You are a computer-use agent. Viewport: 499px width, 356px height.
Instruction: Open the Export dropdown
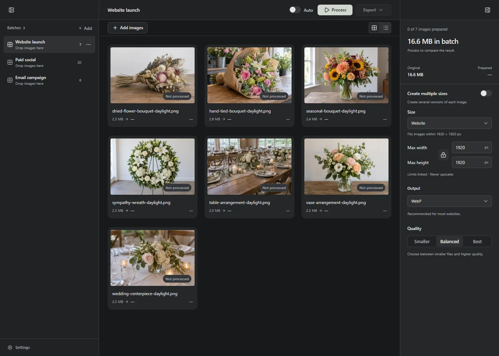click(x=373, y=10)
